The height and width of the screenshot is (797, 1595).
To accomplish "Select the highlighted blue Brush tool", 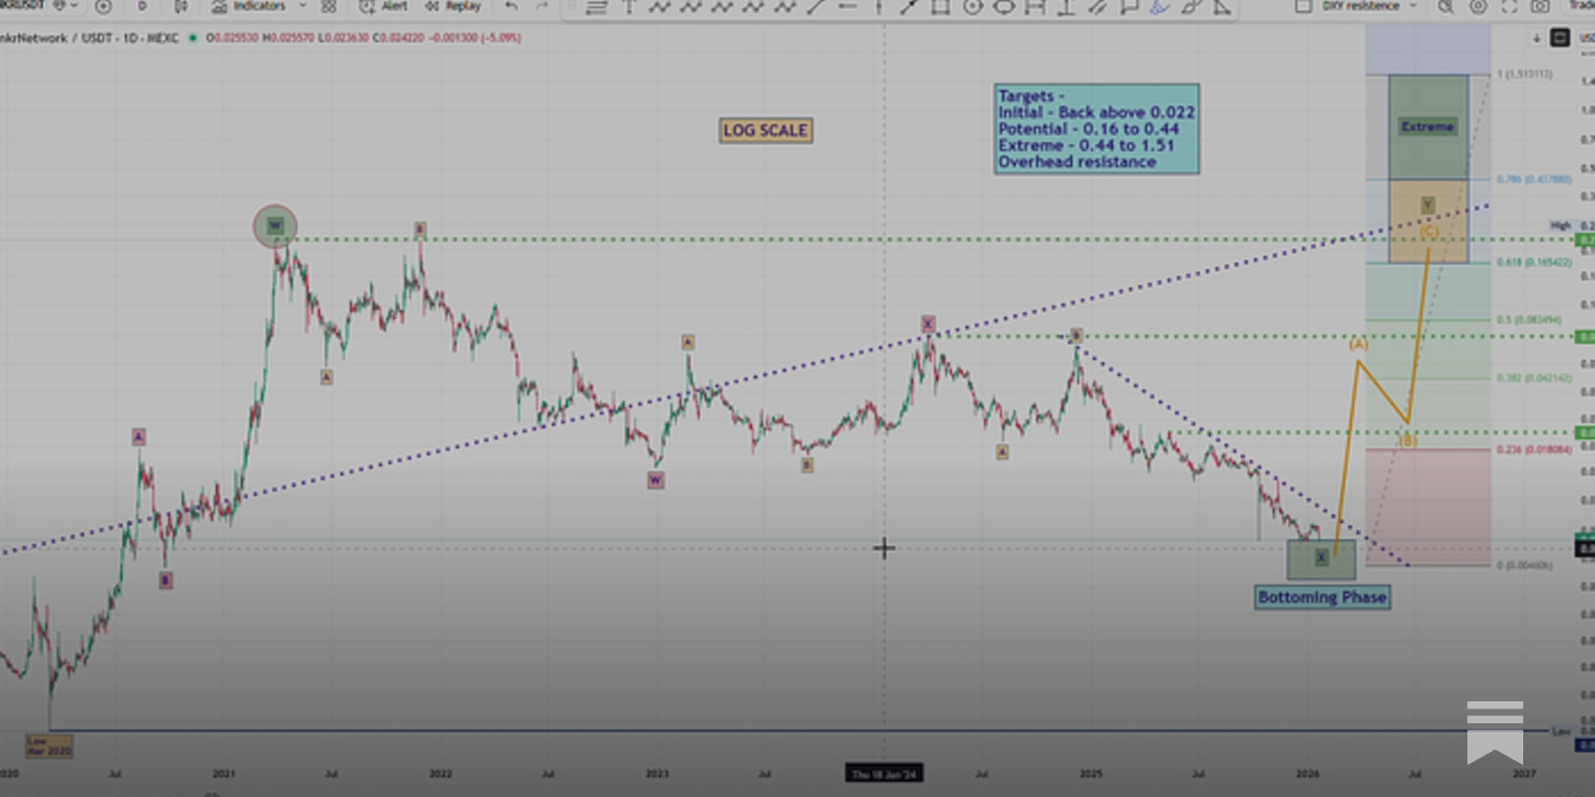I will point(1159,8).
